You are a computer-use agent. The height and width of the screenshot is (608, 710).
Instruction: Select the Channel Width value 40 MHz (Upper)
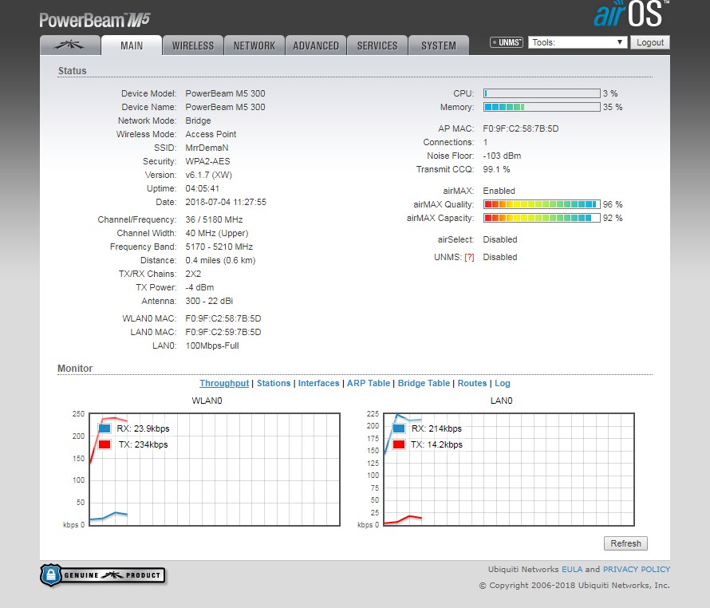217,233
